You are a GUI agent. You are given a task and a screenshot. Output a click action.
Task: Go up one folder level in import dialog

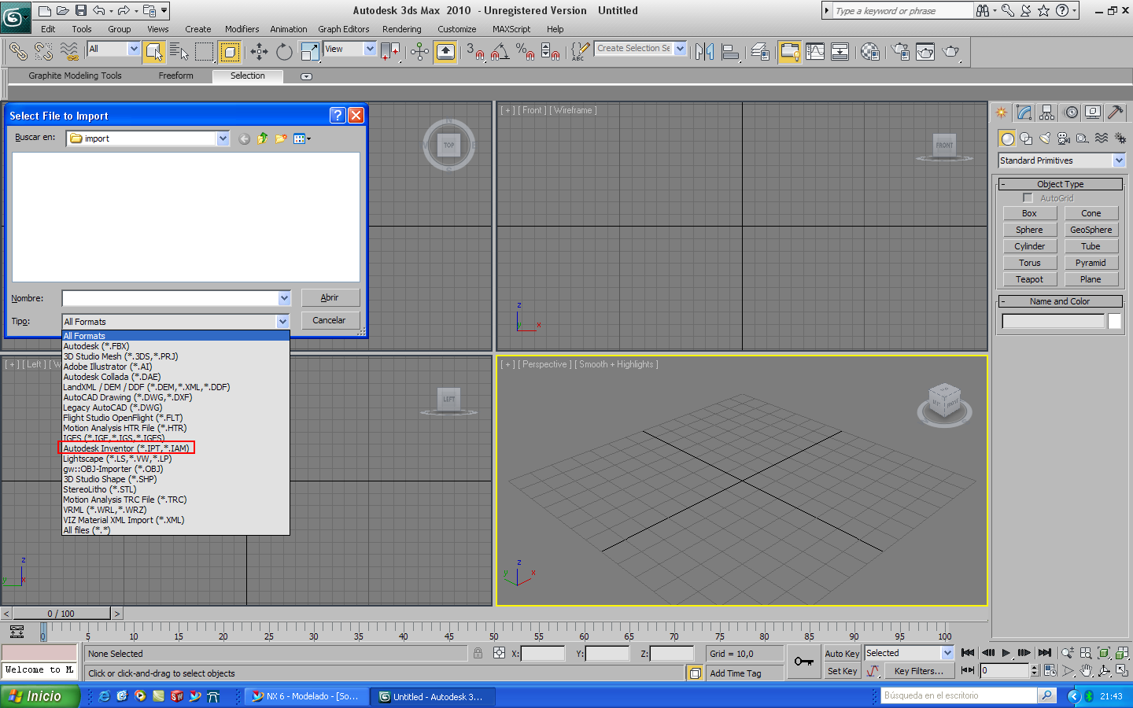[x=262, y=138]
